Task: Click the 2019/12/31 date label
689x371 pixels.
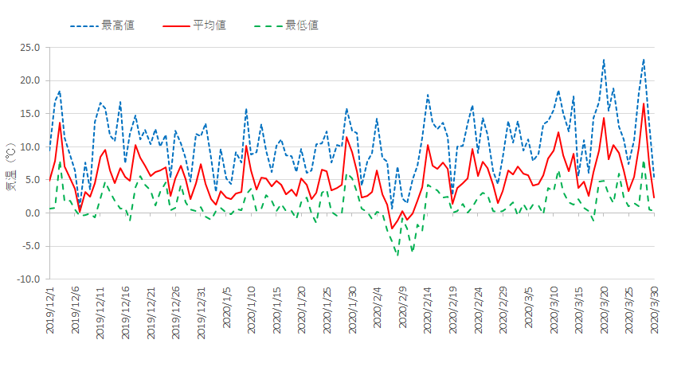Action: pos(202,313)
